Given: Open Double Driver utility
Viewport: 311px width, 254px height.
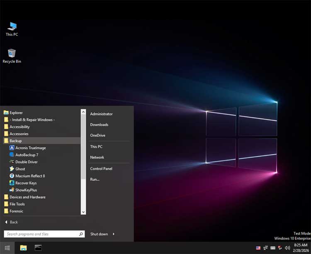Looking at the screenshot, I should tap(26, 162).
